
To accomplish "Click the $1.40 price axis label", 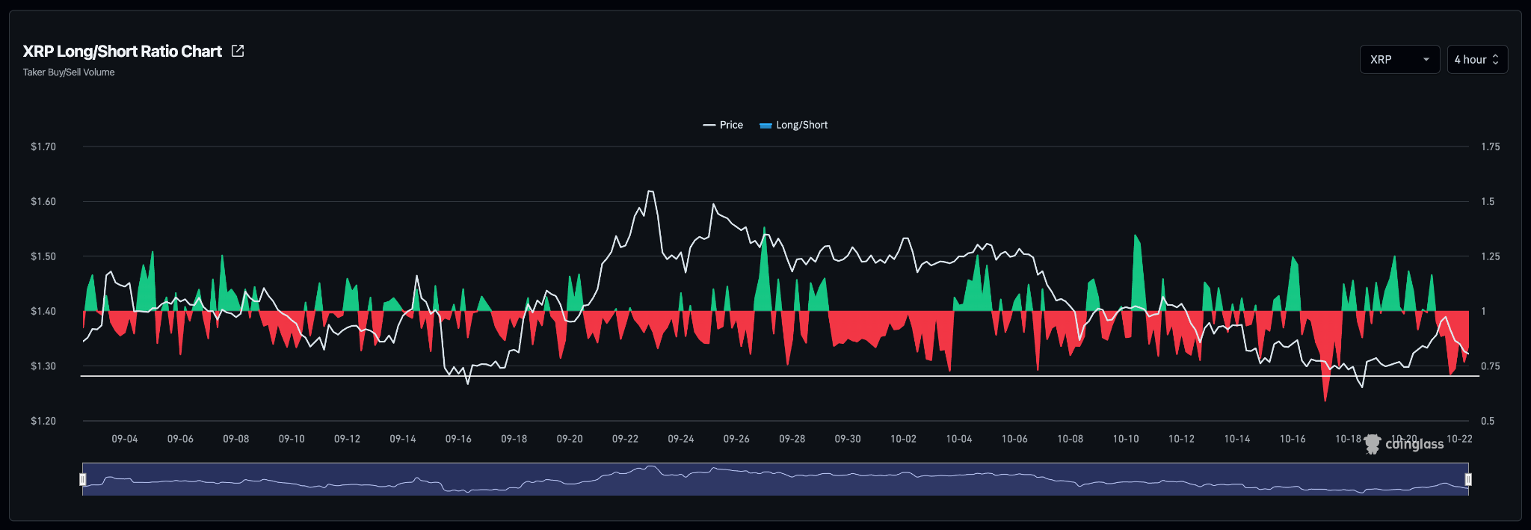I will pos(43,311).
